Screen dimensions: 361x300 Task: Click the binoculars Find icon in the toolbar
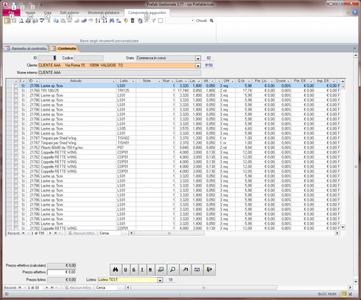[112, 21]
